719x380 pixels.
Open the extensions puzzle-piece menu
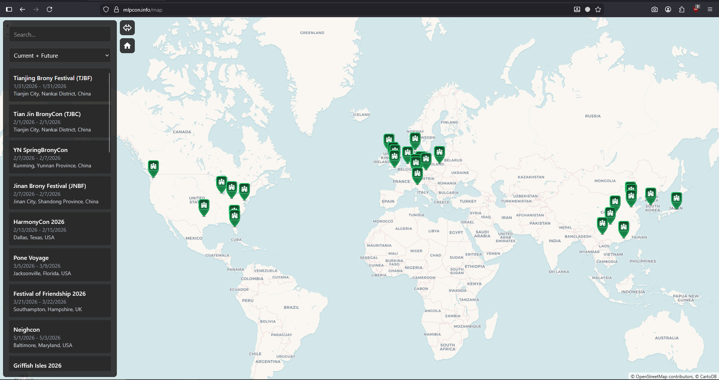click(x=682, y=9)
